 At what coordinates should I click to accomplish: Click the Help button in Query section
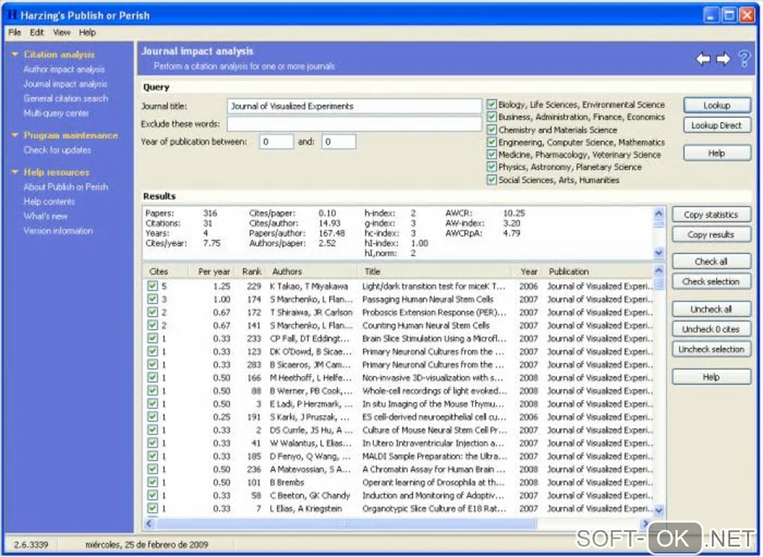717,153
